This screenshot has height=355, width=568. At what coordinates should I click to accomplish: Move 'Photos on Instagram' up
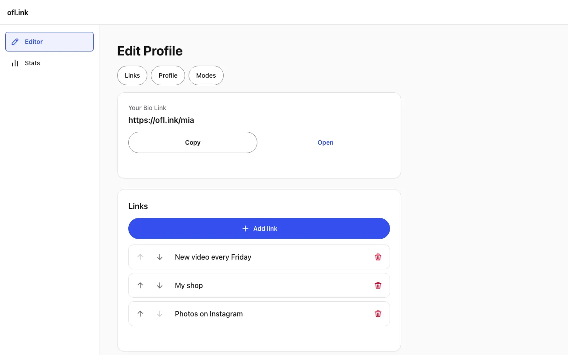140,314
